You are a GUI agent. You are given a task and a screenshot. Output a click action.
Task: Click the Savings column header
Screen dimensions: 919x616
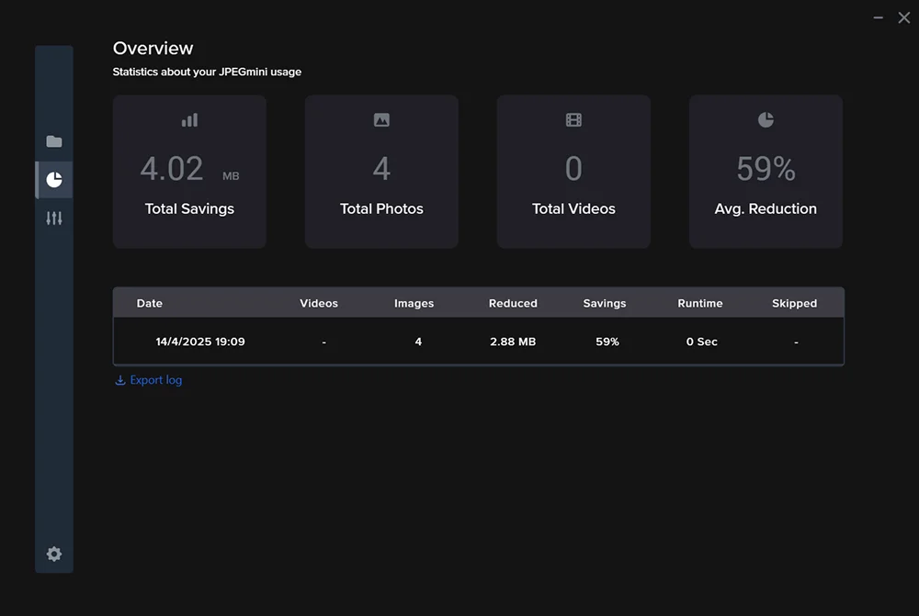605,303
